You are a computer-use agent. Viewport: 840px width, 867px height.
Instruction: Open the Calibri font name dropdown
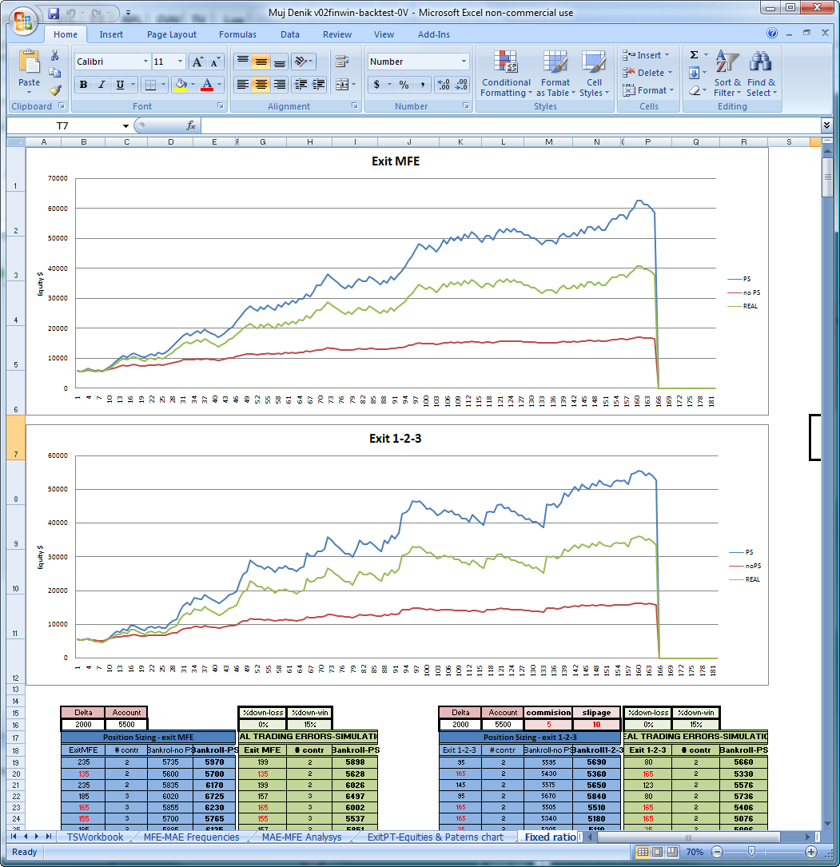tap(145, 62)
